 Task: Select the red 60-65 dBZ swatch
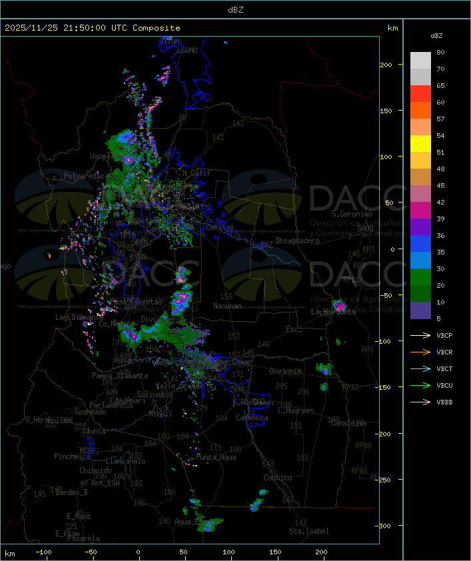tap(420, 94)
